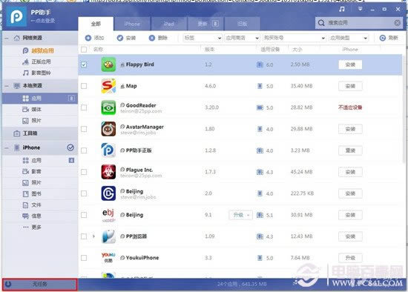Install Flappy Bird with 安装 button
This screenshot has height=292, width=408.
(350, 64)
